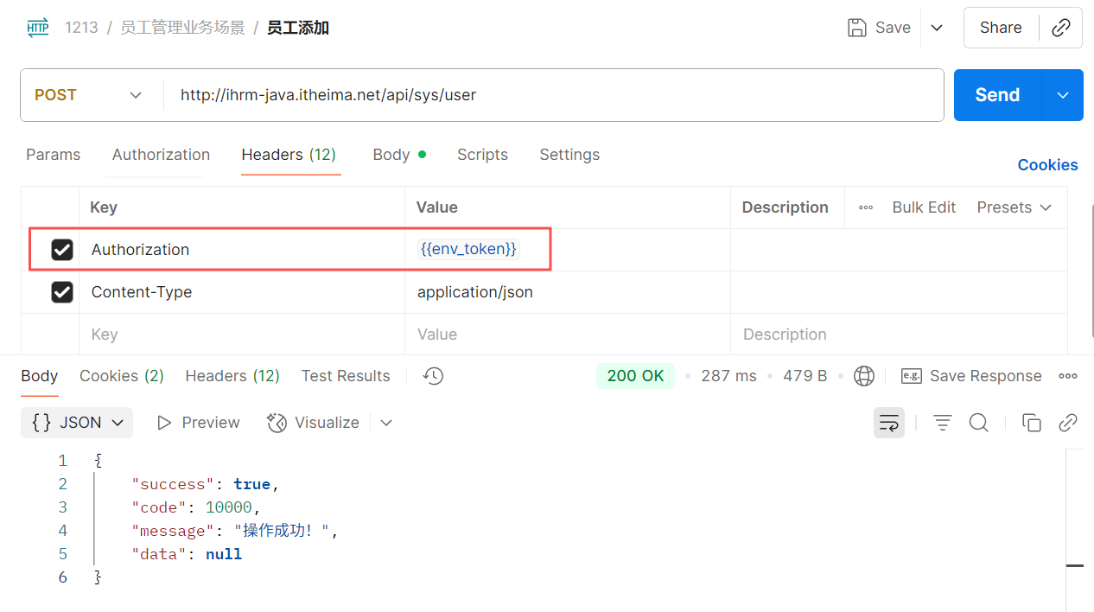Click the 200 OK status badge

point(635,376)
